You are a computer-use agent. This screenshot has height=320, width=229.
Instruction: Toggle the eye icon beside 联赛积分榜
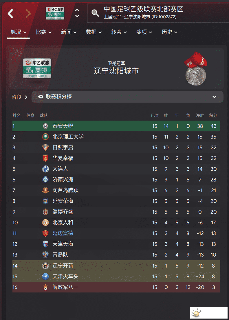(x=41, y=97)
